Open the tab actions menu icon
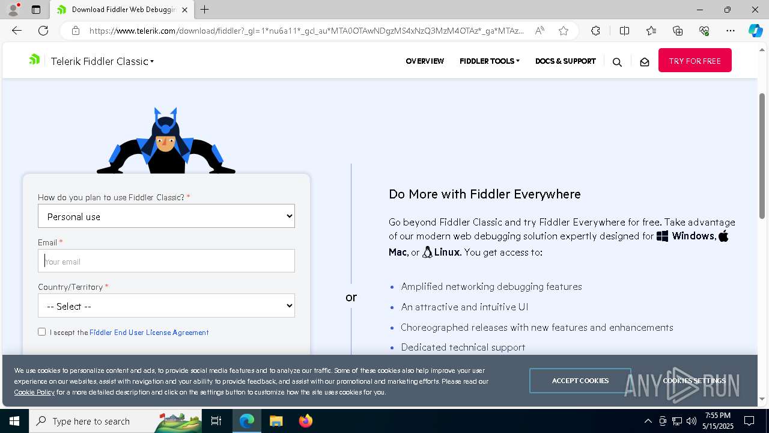769x433 pixels. (36, 10)
